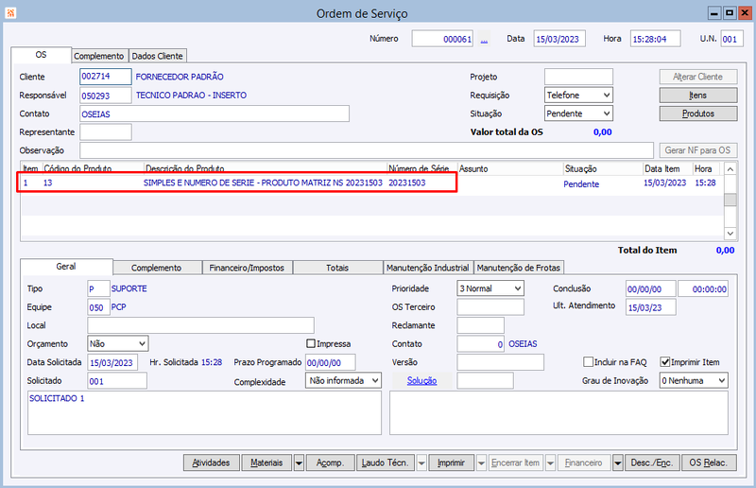This screenshot has height=488, width=756.
Task: Click the Número field 000061
Action: [442, 39]
